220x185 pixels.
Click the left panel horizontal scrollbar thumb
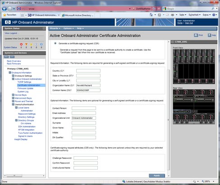point(14,176)
